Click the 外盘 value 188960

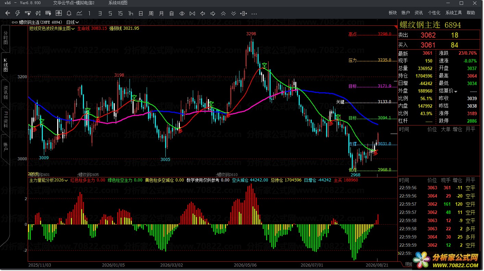click(x=425, y=91)
